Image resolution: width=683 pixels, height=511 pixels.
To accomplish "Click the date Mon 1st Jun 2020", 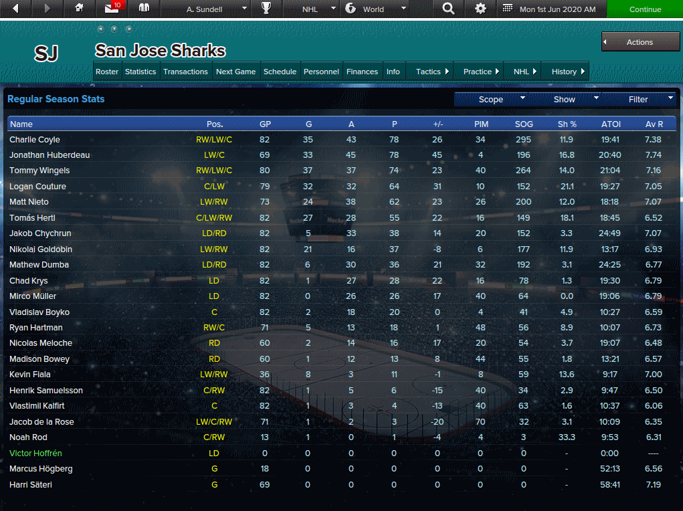I will click(557, 9).
